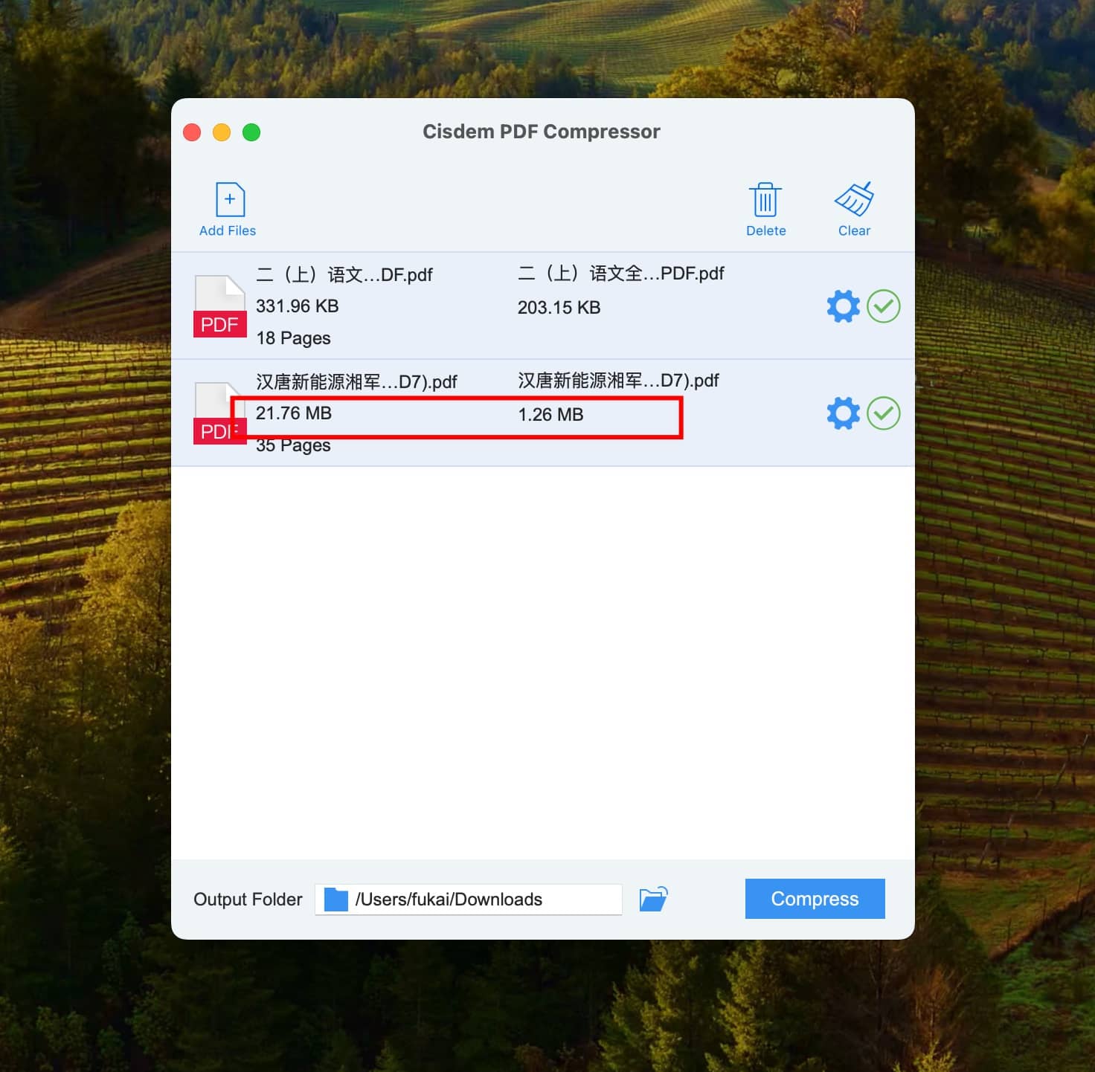The image size is (1095, 1072).
Task: Select output filename 汉唐新能源湘军…D7).pdf on right
Action: [x=618, y=381]
